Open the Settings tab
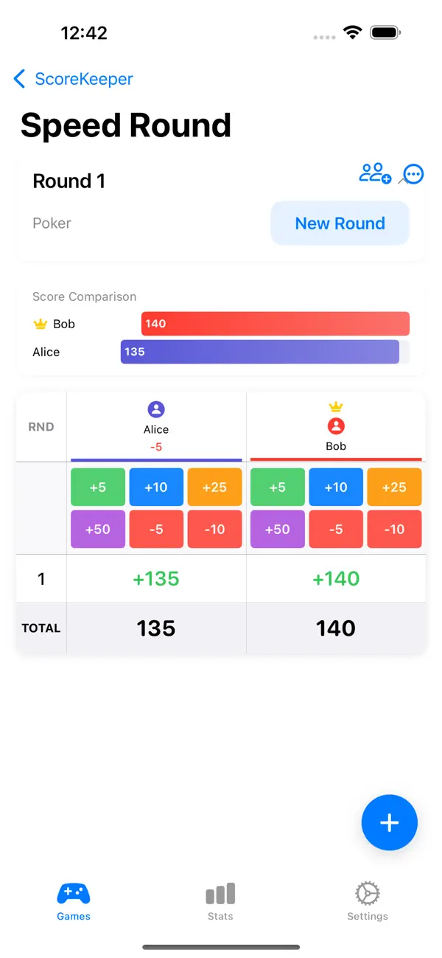This screenshot has width=442, height=958. (x=367, y=902)
